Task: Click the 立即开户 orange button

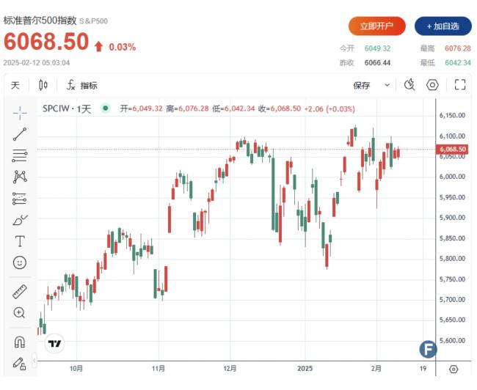Action: tap(377, 26)
